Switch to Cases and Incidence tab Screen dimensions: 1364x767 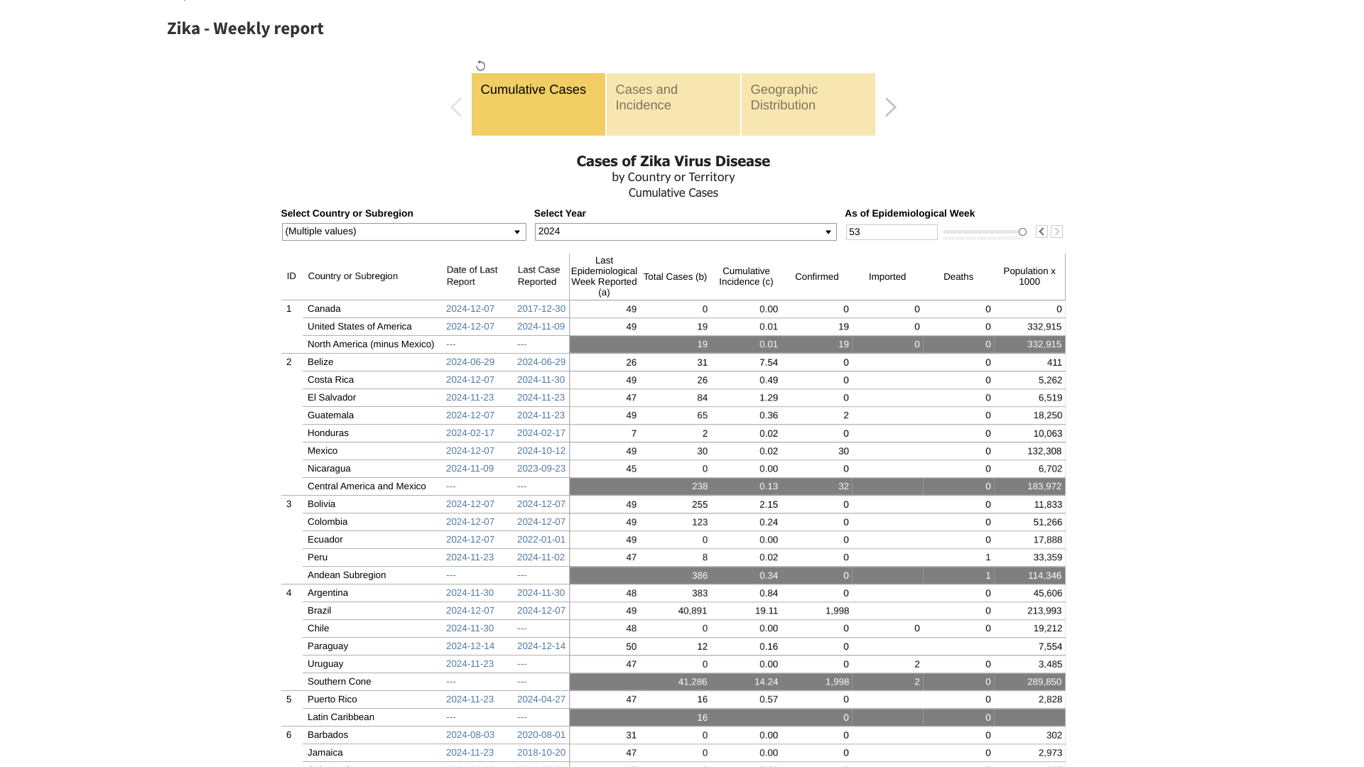(x=673, y=104)
